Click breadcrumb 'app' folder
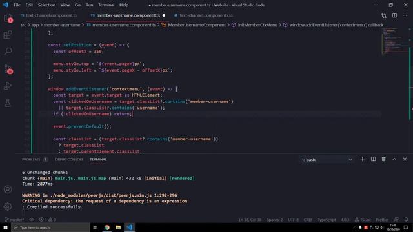 point(35,25)
